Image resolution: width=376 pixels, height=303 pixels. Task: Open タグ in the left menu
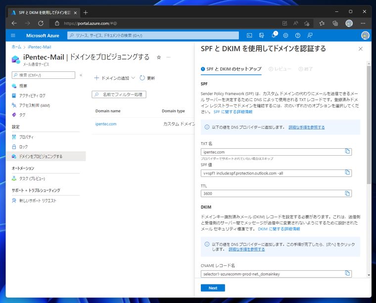(x=22, y=115)
